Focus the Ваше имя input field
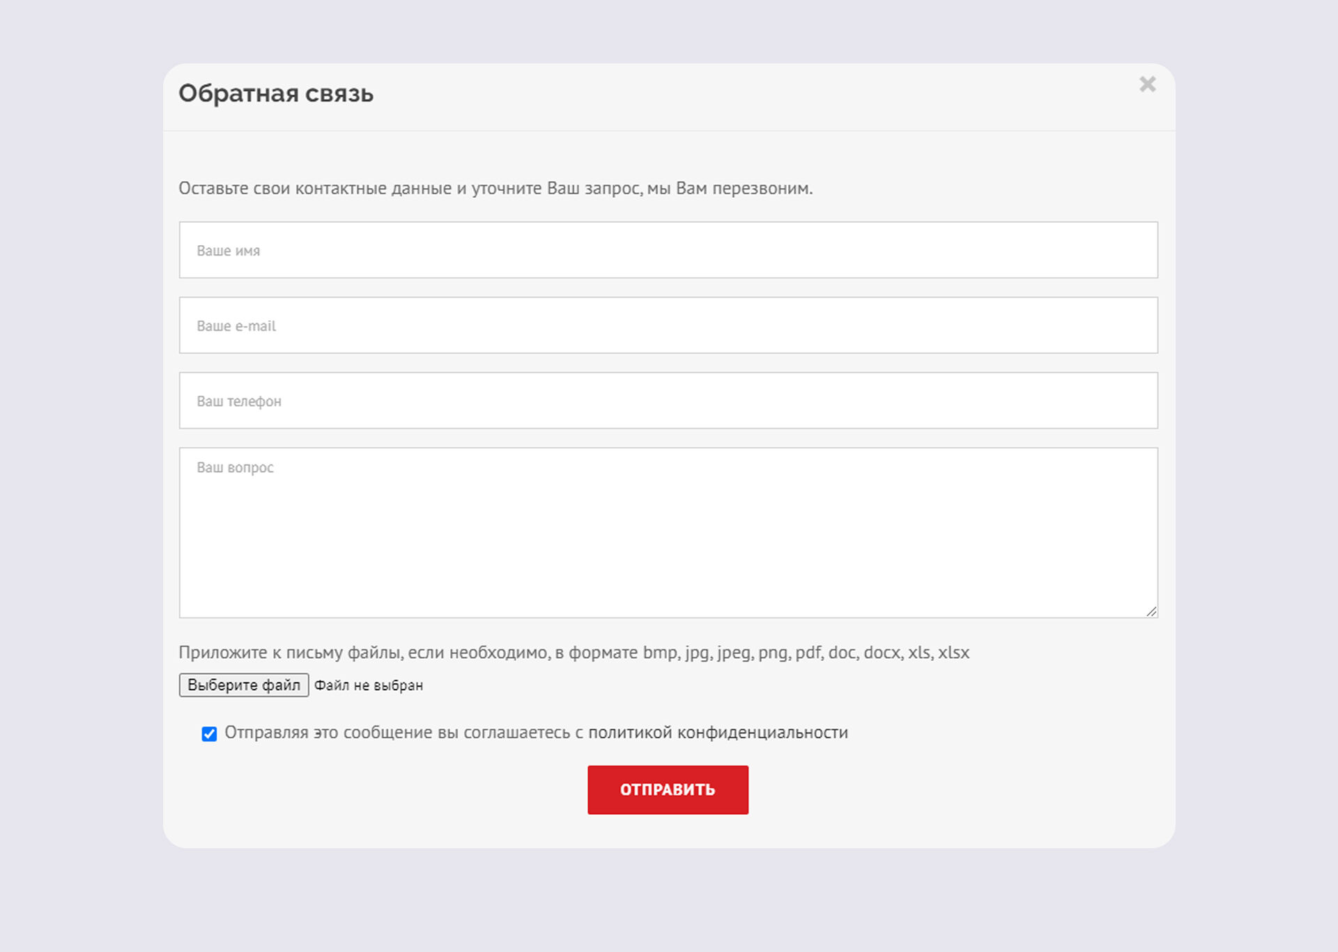 pos(668,250)
